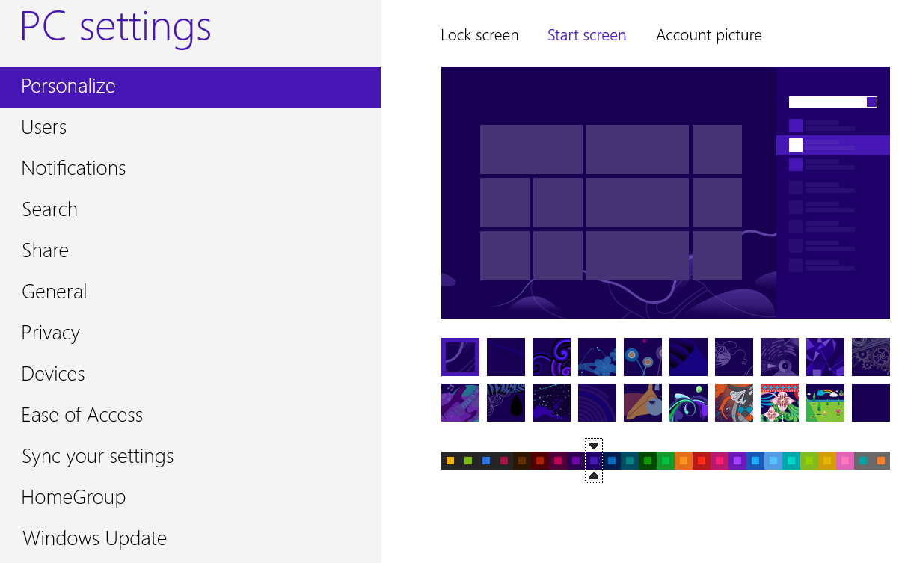Apply the bright green color swatch
The height and width of the screenshot is (563, 908).
click(666, 461)
